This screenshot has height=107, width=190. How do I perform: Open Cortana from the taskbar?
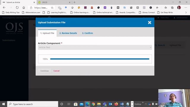[62, 104]
